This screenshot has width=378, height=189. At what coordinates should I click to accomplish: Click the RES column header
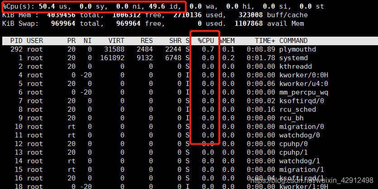click(147, 41)
